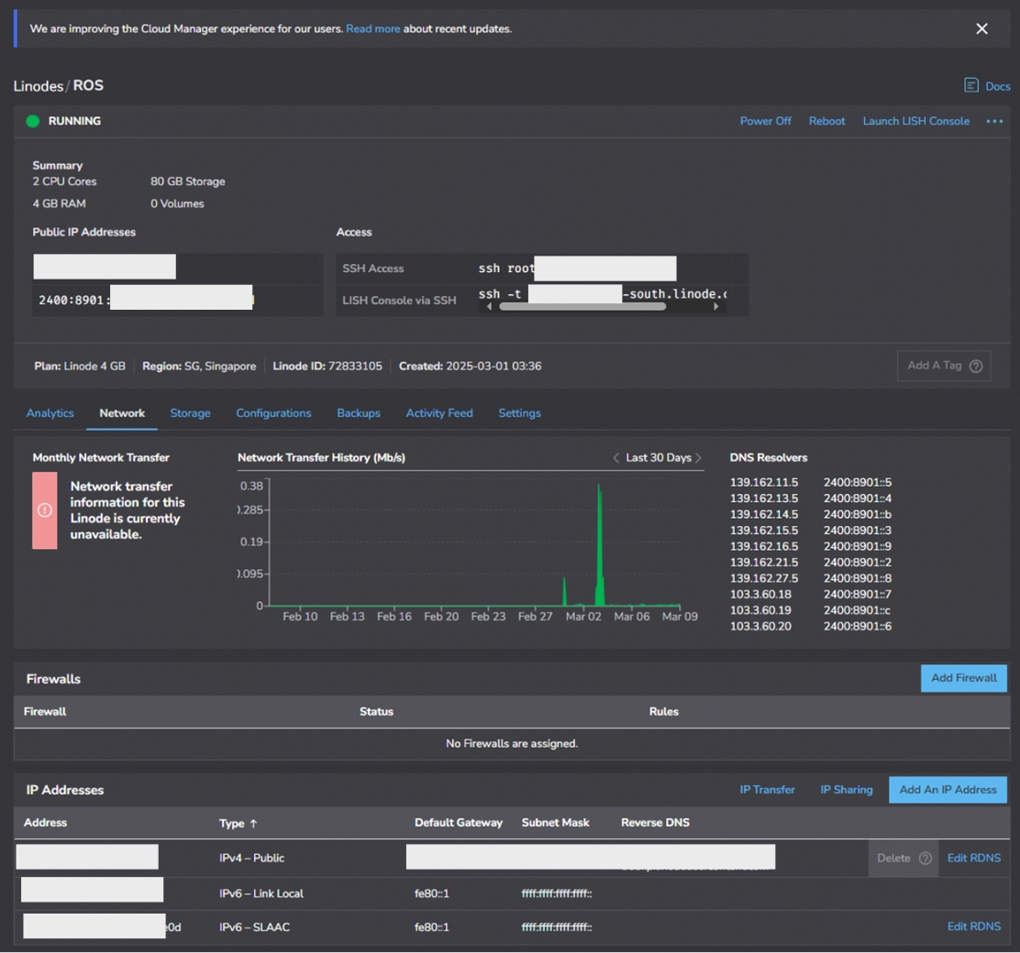Click the Add A Tag button
Viewport: 1020px width, 953px height.
[x=943, y=366]
